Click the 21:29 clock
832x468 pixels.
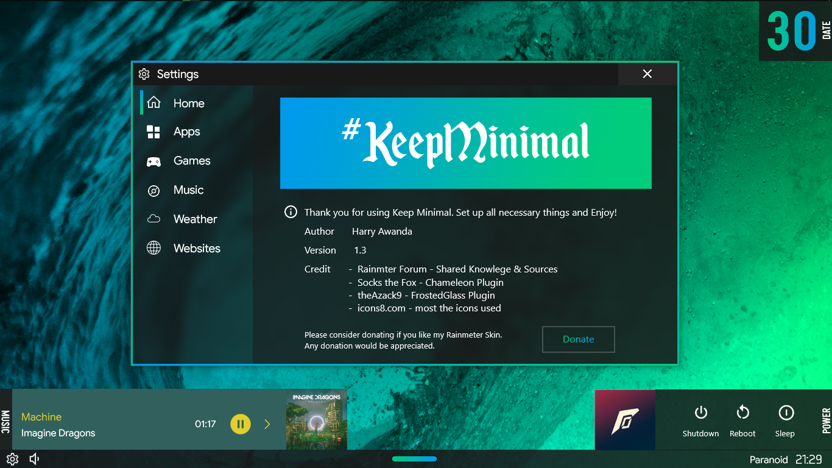(809, 459)
